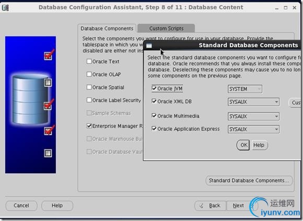Switch to the Database Components tab
The image size is (303, 221).
tap(107, 28)
